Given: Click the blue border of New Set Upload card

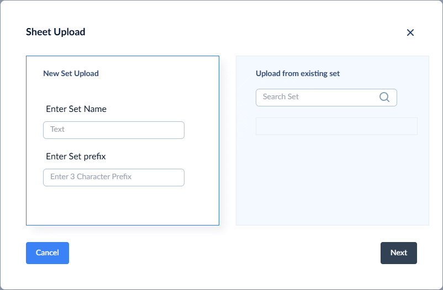Looking at the screenshot, I should click(x=27, y=141).
